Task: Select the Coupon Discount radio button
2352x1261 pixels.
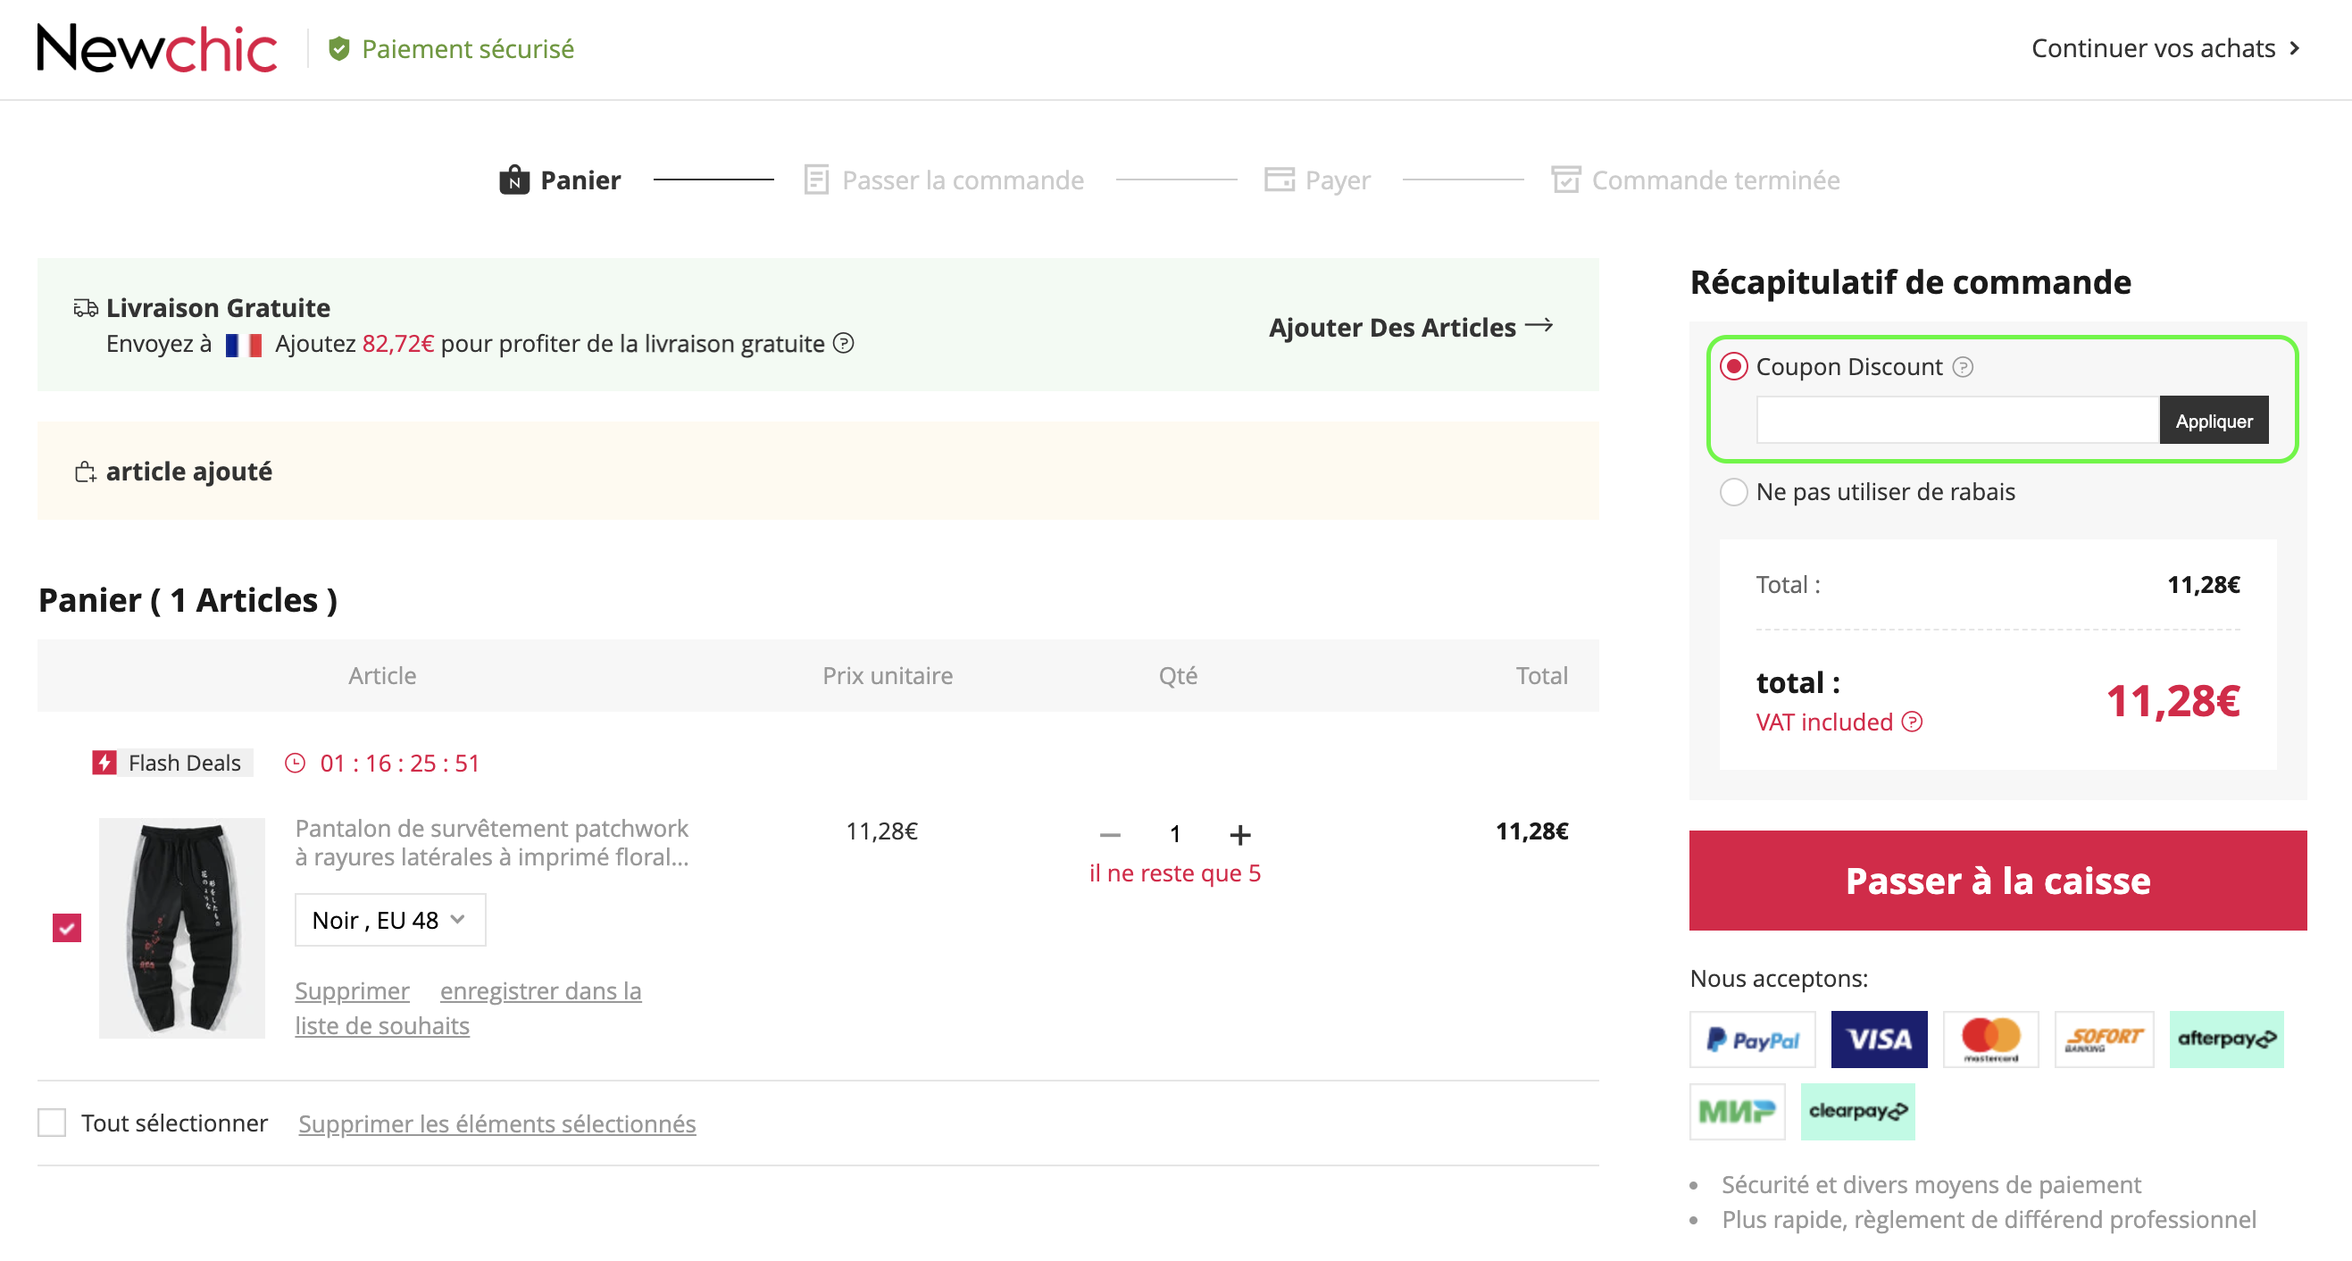Action: (1731, 365)
